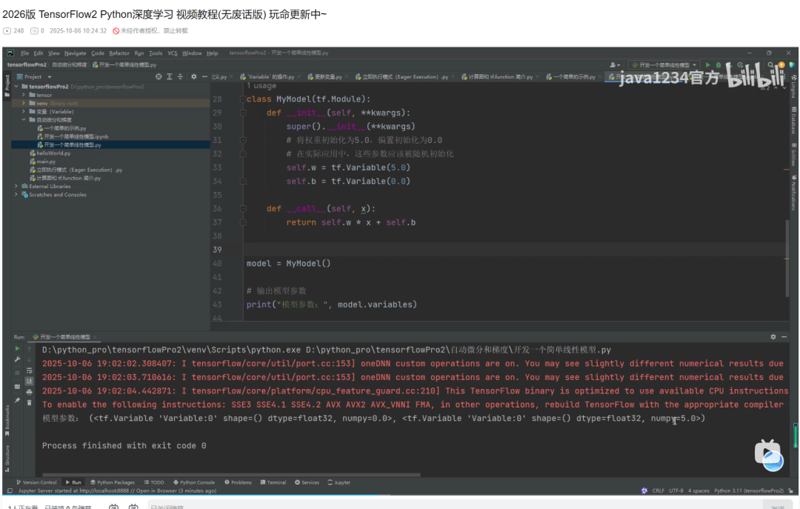This screenshot has height=509, width=800.
Task: Click the Debug bug icon in toolbar
Action: tap(719, 65)
